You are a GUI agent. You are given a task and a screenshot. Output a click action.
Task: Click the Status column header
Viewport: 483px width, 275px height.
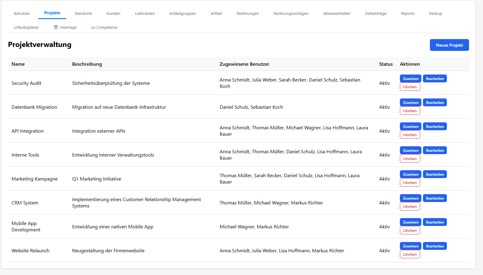386,64
